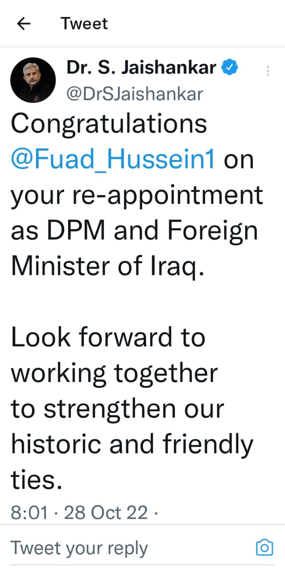Open the tweet's three-dot options menu
Viewport: 285px width, 570px height.
268,71
